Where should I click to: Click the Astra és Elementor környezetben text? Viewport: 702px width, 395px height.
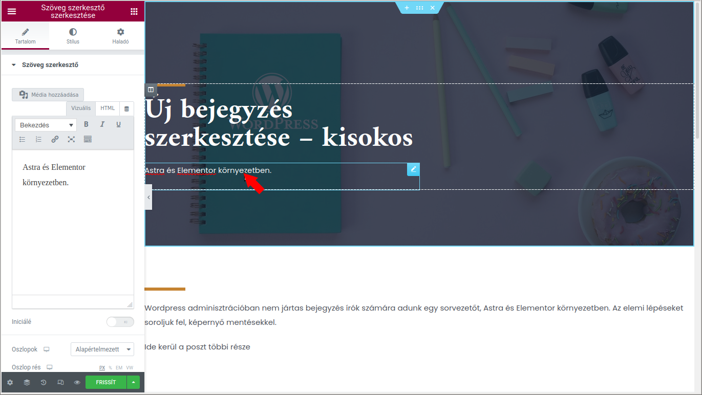point(208,170)
